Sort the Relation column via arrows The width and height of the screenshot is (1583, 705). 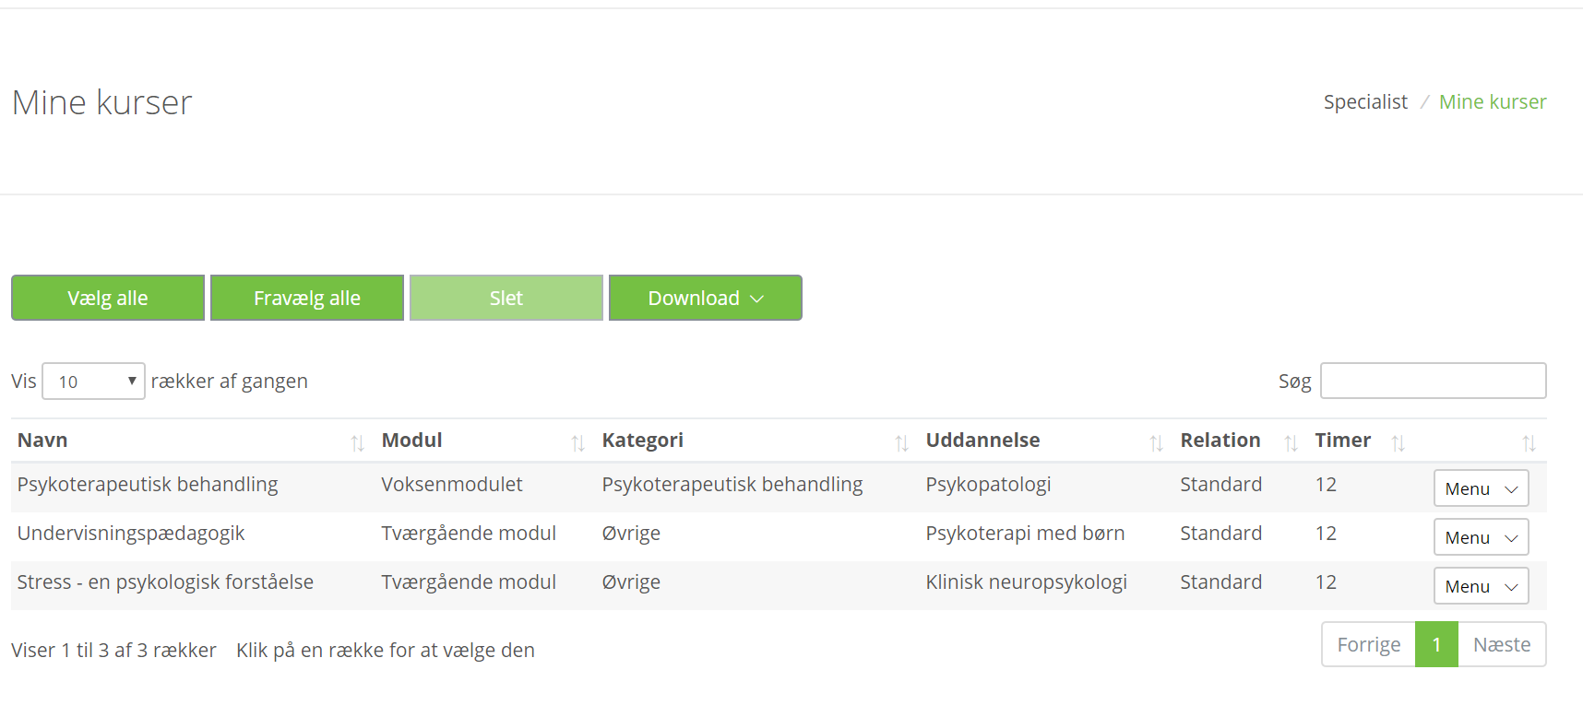[1291, 443]
